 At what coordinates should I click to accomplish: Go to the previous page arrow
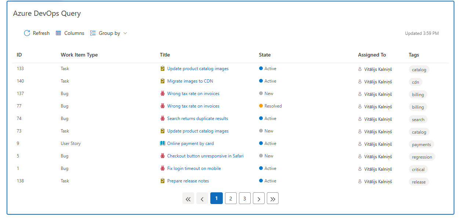(202, 199)
